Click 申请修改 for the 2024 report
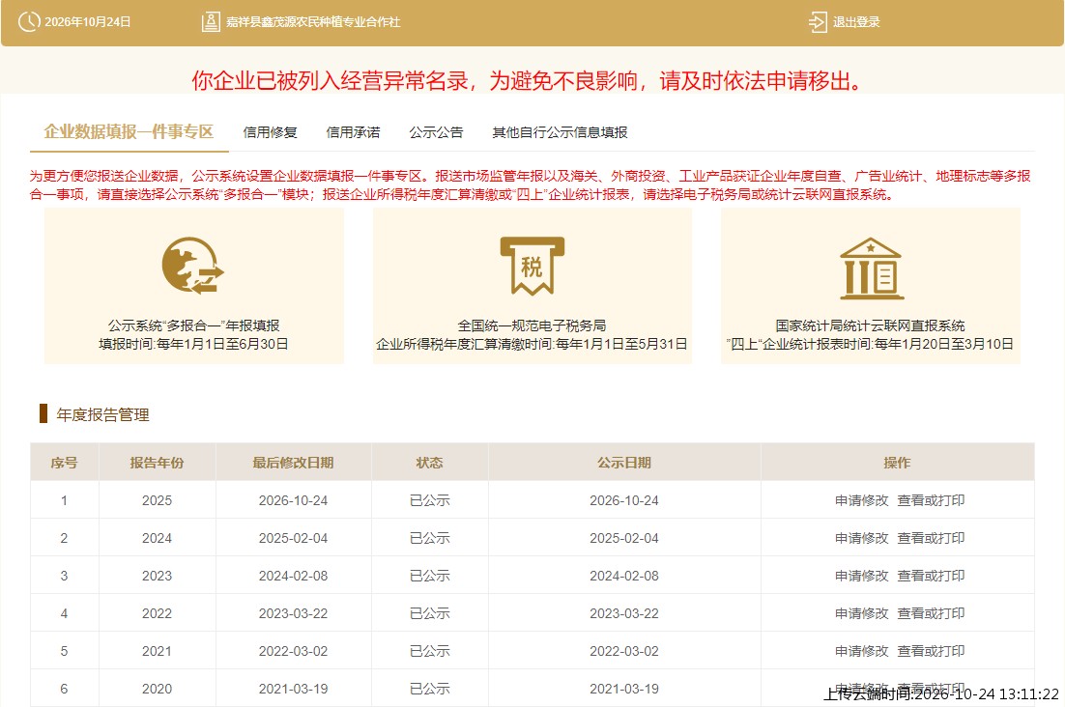The height and width of the screenshot is (707, 1065). click(x=862, y=538)
